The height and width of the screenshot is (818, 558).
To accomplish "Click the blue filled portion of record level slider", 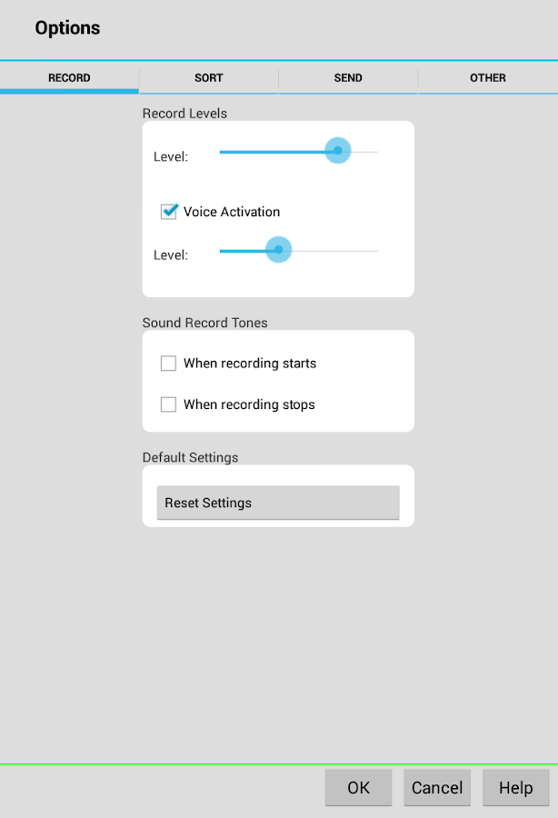I will point(273,151).
